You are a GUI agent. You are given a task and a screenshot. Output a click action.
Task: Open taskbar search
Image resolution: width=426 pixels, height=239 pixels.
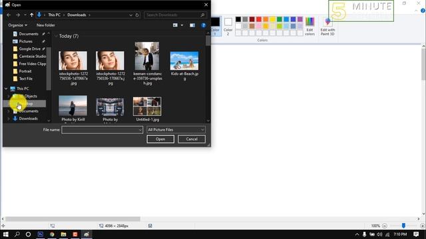point(17,234)
